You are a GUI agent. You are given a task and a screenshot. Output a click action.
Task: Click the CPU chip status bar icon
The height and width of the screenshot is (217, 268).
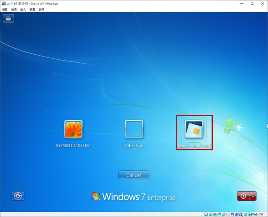[x=241, y=214]
